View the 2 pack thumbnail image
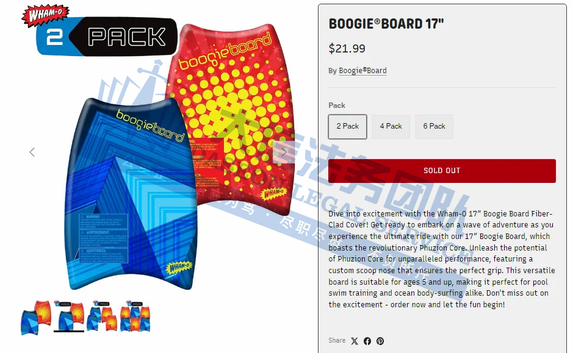Screen dimensions: 573x353 (69, 317)
